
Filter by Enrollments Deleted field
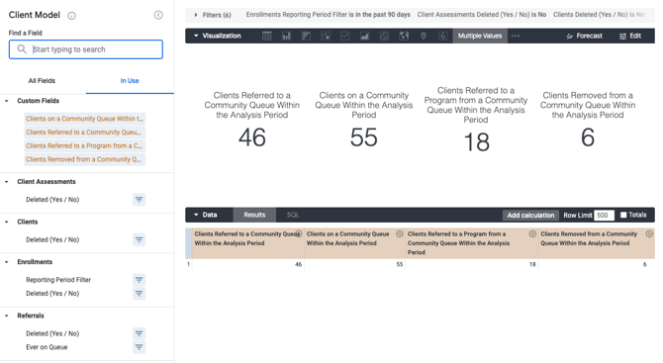(x=139, y=294)
